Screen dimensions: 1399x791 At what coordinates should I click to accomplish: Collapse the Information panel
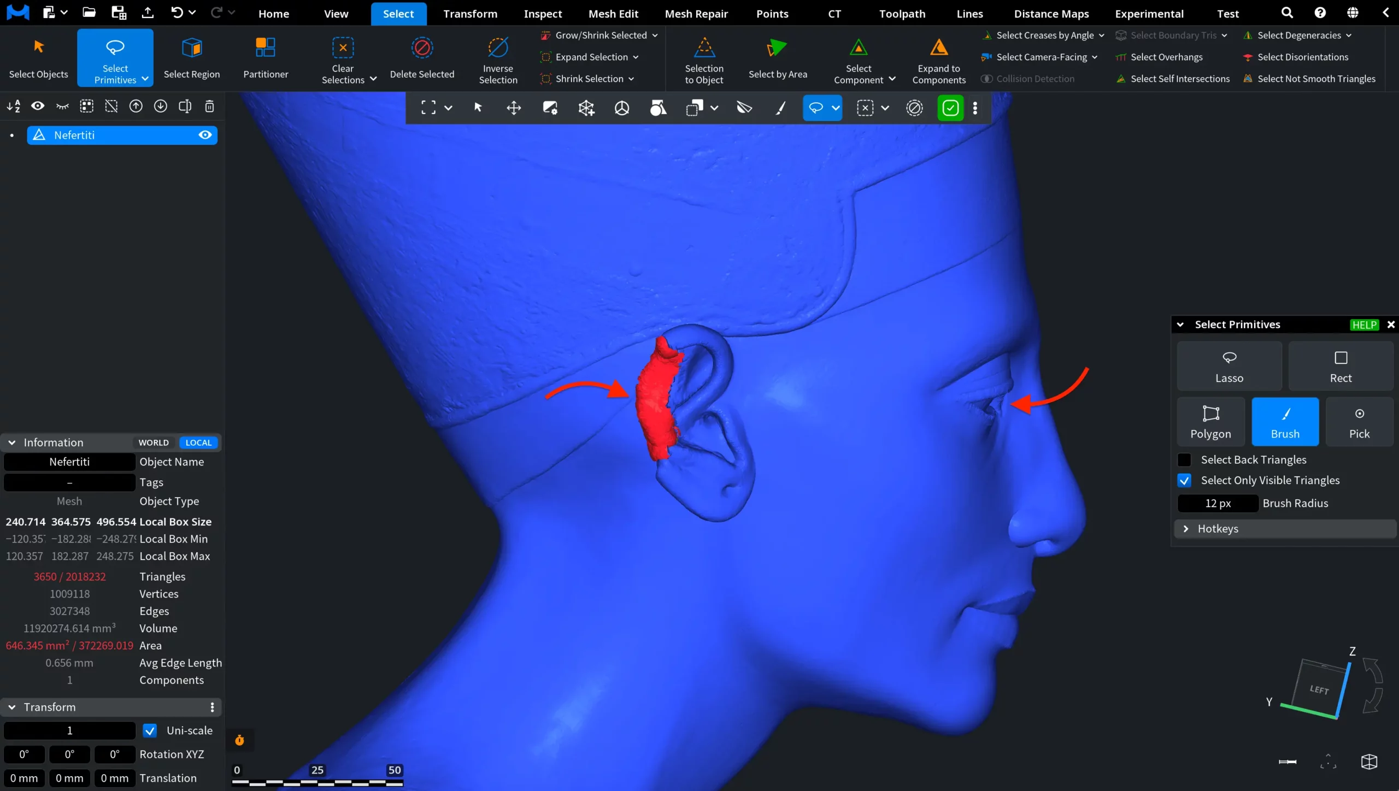[x=11, y=442]
